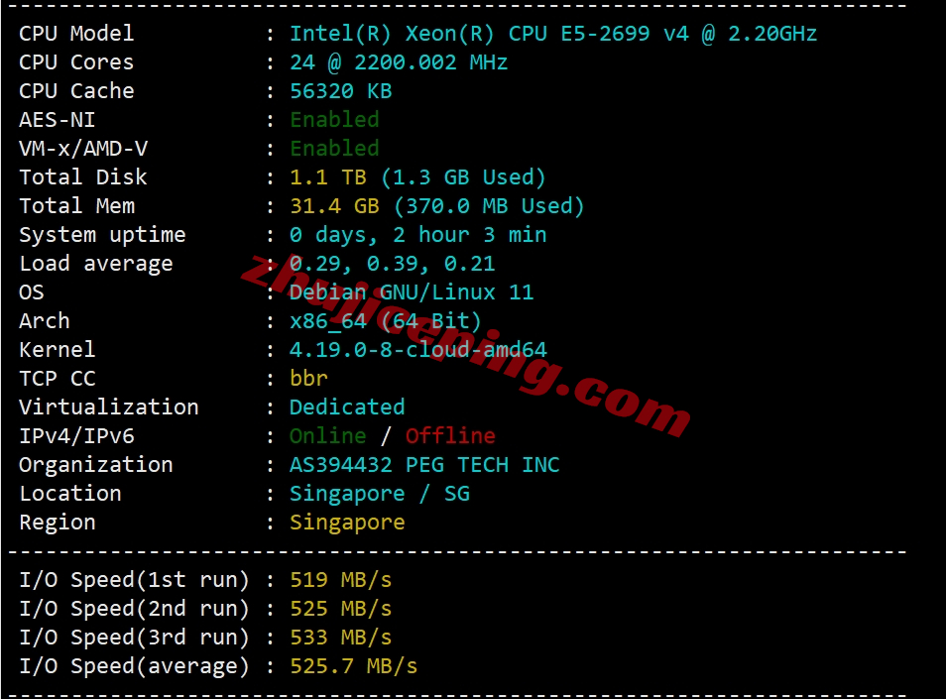The height and width of the screenshot is (699, 946).
Task: Click the red Offline IPv6 status
Action: (450, 436)
